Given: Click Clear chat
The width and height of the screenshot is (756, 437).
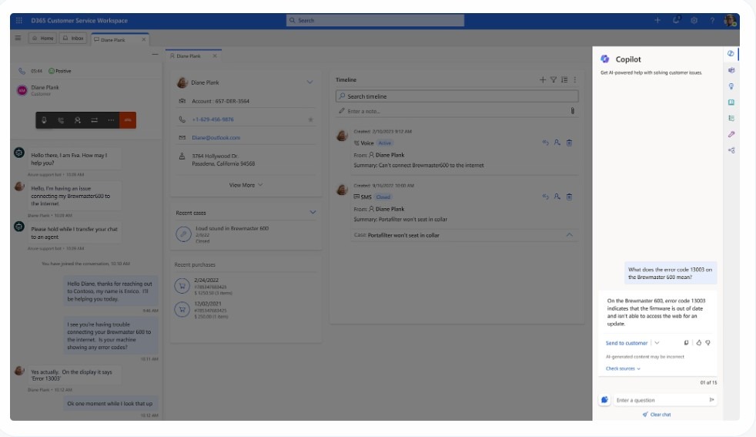Looking at the screenshot, I should [657, 415].
